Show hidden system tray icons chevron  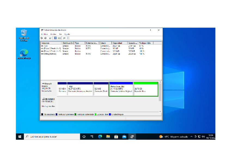(x=192, y=137)
